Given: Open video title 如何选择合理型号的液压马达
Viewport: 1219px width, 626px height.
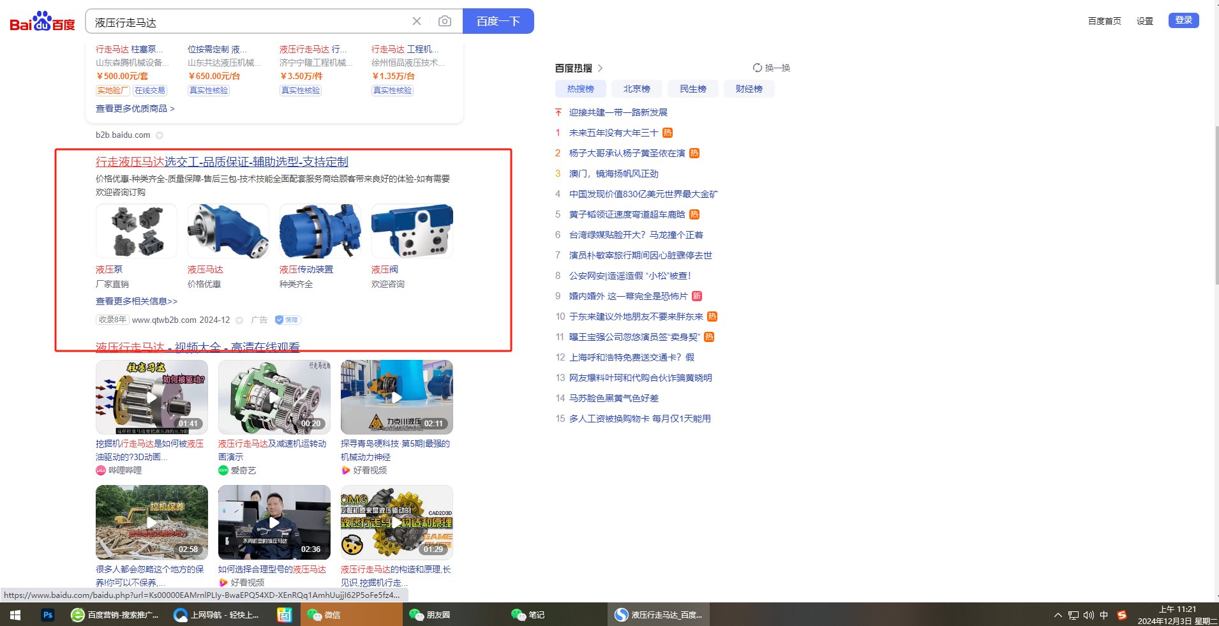Looking at the screenshot, I should (x=272, y=569).
